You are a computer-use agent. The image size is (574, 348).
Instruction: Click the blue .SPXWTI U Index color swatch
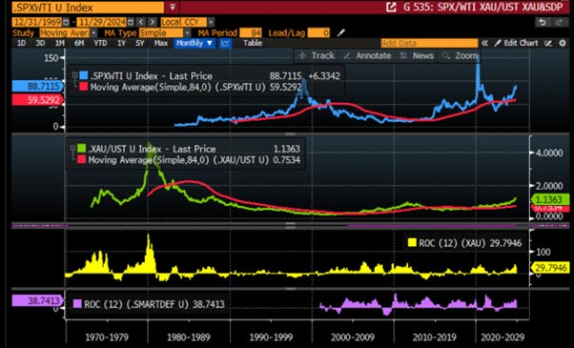point(84,75)
